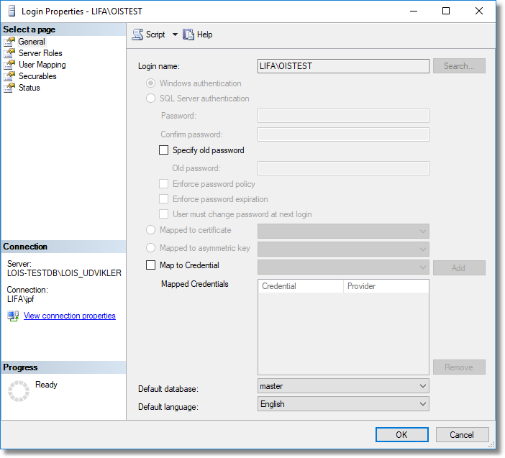Enable the Specify old password checkbox
505x458 pixels.
[163, 150]
